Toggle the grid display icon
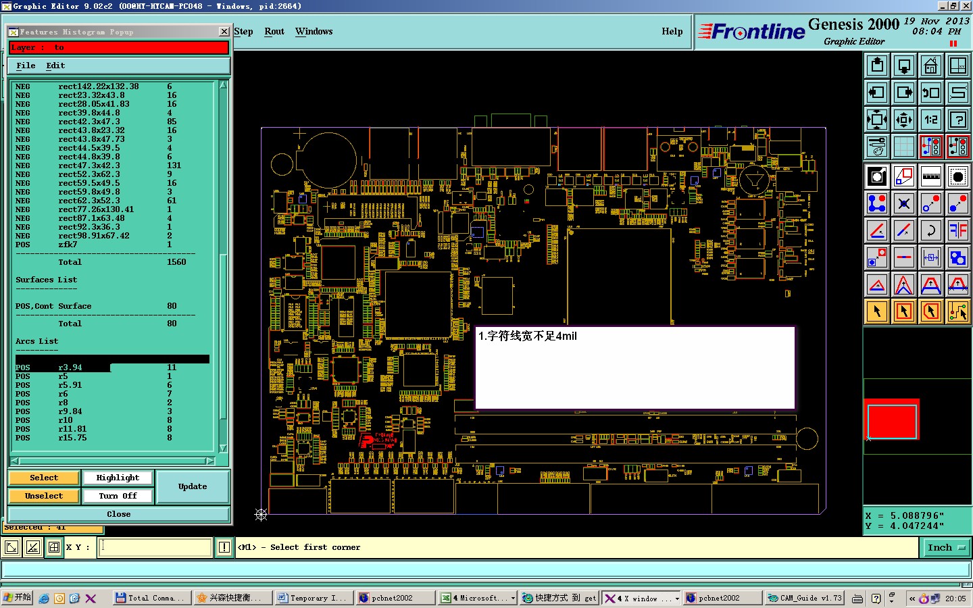The width and height of the screenshot is (973, 608). [x=904, y=147]
